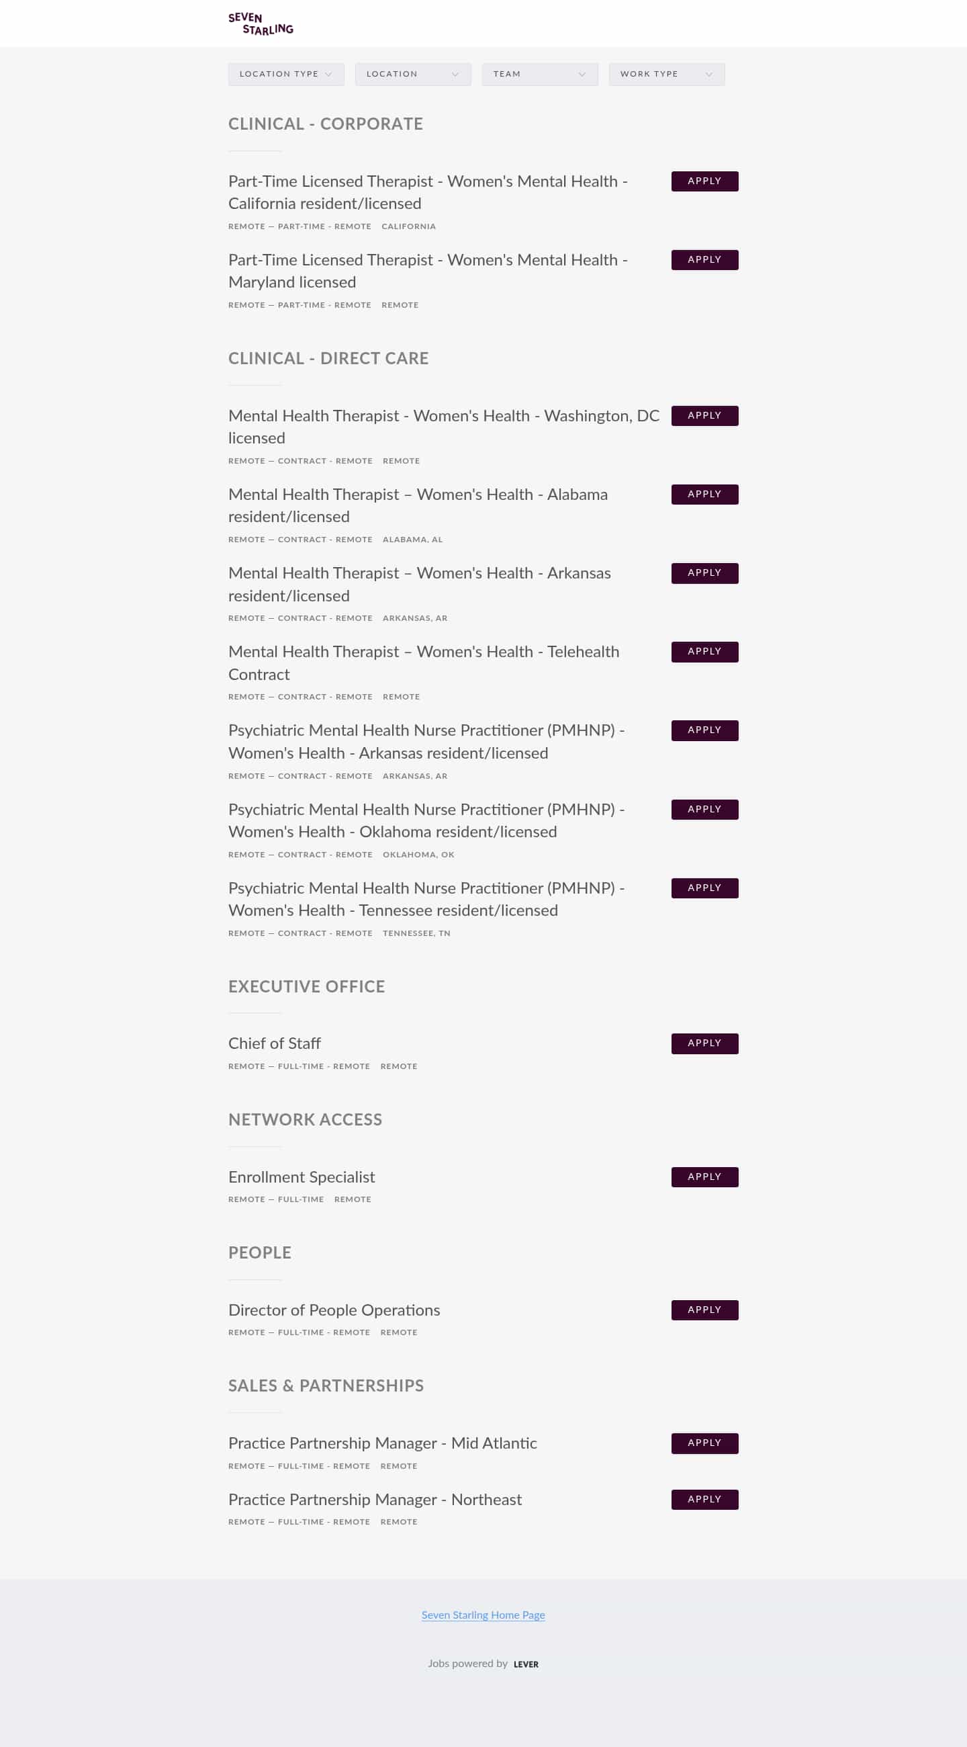Click the Lever logo in the footer
Screen dimensions: 967x1747
(525, 1664)
